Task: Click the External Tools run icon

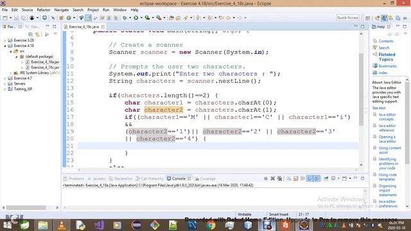Action: (x=159, y=18)
